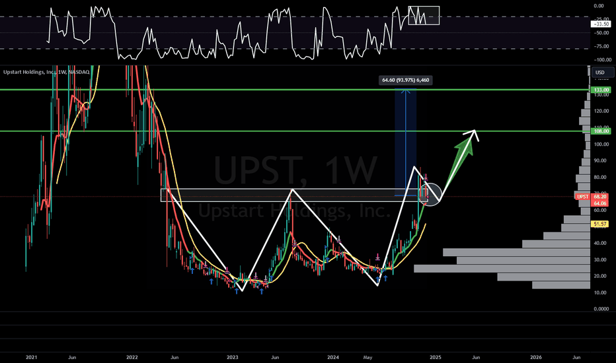Open the USD currency selector
The image size is (616, 363).
[602, 72]
